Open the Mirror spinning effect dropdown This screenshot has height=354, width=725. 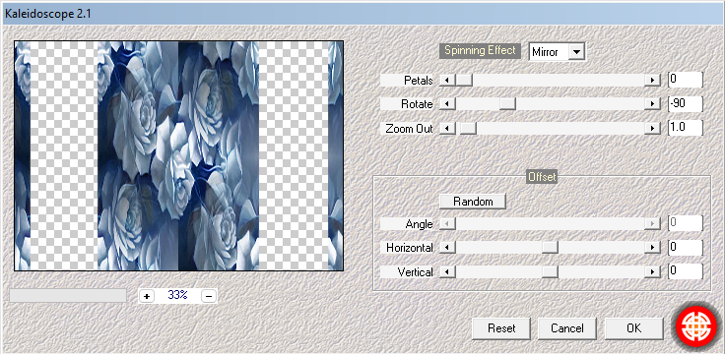pyautogui.click(x=575, y=52)
